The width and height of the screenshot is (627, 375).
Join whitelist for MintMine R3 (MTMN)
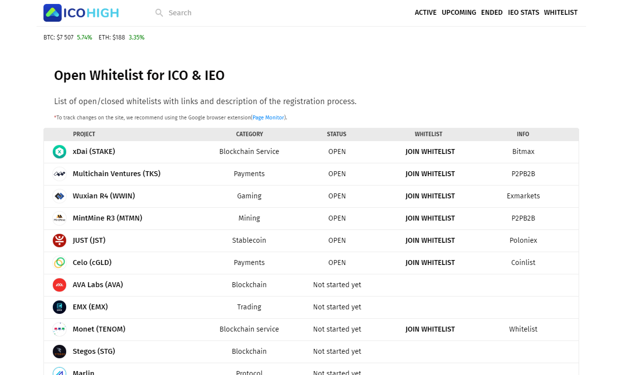431,219
